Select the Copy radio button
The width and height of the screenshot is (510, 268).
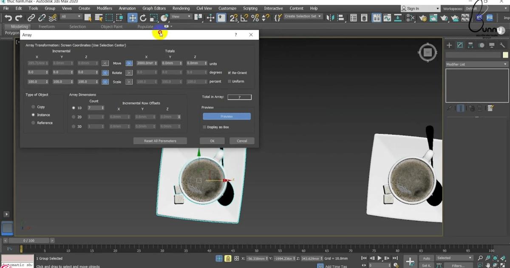click(x=33, y=107)
